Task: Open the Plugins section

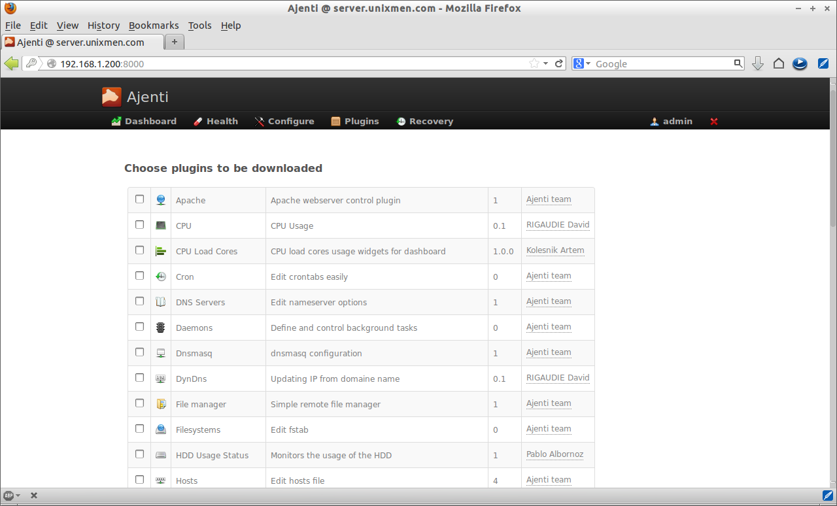Action: coord(355,122)
